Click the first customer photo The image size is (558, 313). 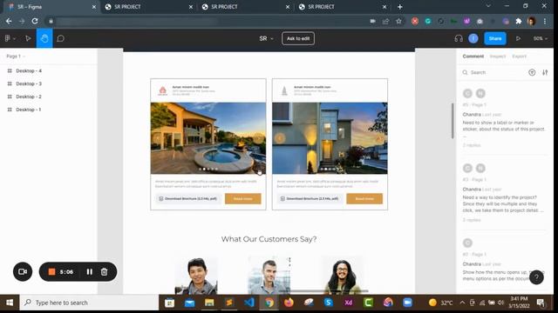pos(196,276)
